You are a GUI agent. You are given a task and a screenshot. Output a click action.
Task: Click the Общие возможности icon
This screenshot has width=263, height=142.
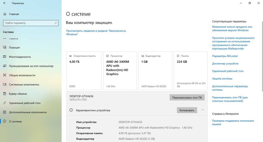click(x=4, y=75)
